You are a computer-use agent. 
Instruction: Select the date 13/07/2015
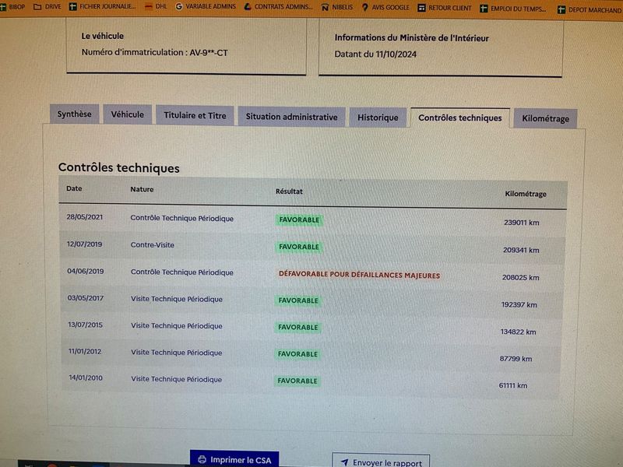tap(86, 325)
